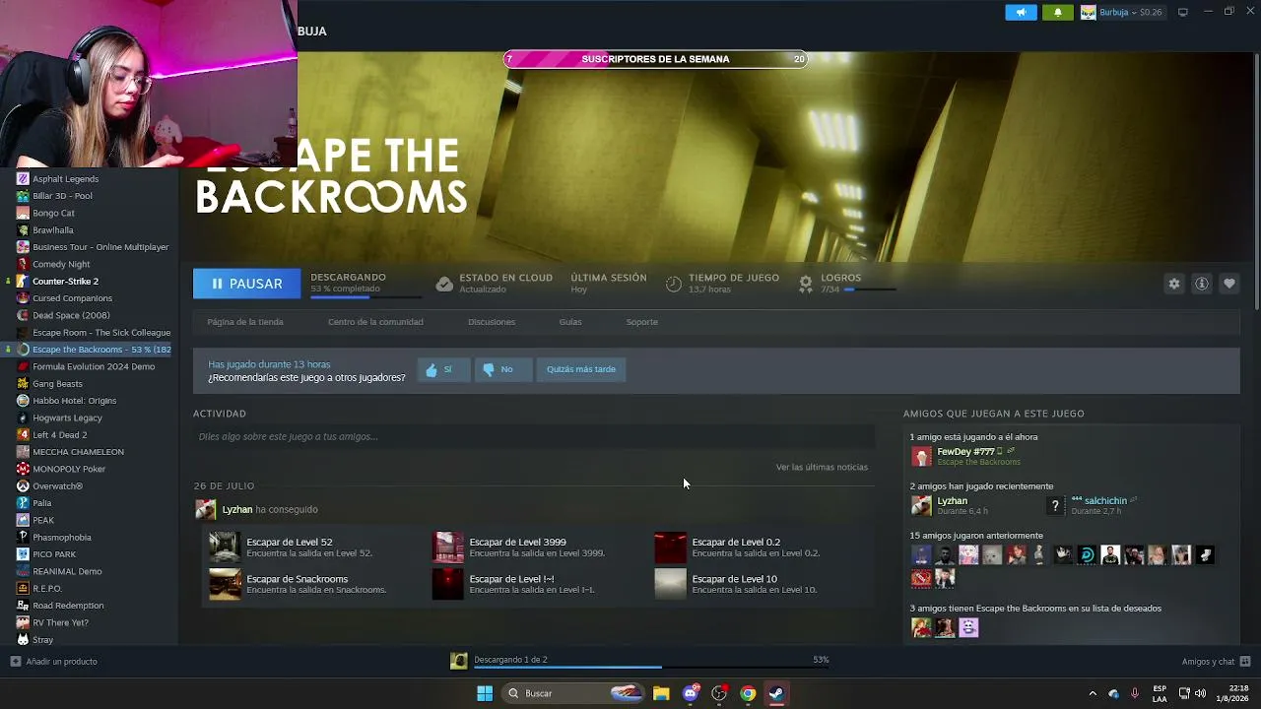Viewport: 1261px width, 709px height.
Task: Open the Página de la tienda tab
Action: click(245, 322)
